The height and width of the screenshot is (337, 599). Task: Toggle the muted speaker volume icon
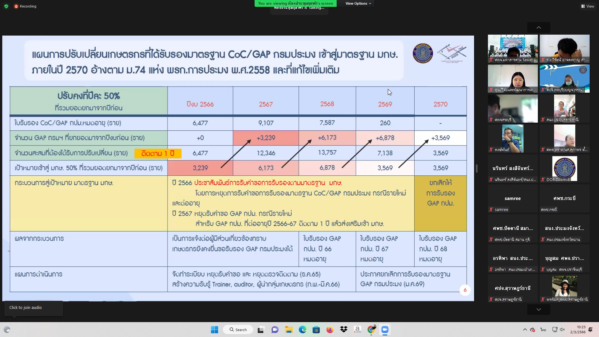(x=562, y=330)
